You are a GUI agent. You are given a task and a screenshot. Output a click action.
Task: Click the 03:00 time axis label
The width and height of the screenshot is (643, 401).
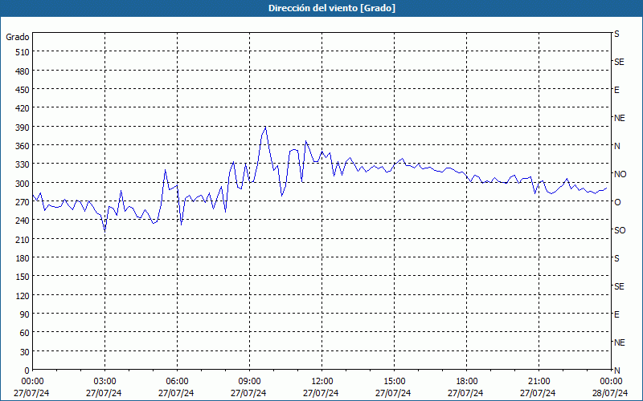[104, 382]
